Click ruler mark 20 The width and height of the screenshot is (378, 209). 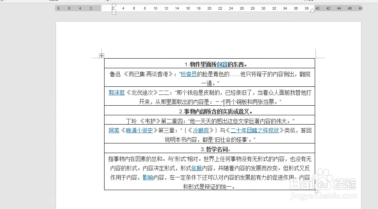(x=209, y=8)
